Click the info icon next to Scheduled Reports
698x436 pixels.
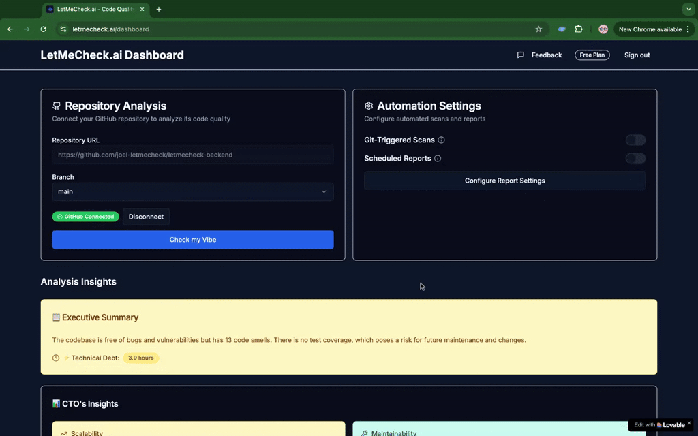click(436, 158)
